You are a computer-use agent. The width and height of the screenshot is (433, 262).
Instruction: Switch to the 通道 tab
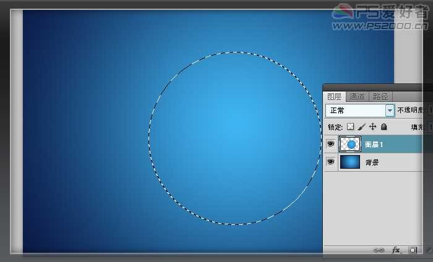tap(357, 96)
